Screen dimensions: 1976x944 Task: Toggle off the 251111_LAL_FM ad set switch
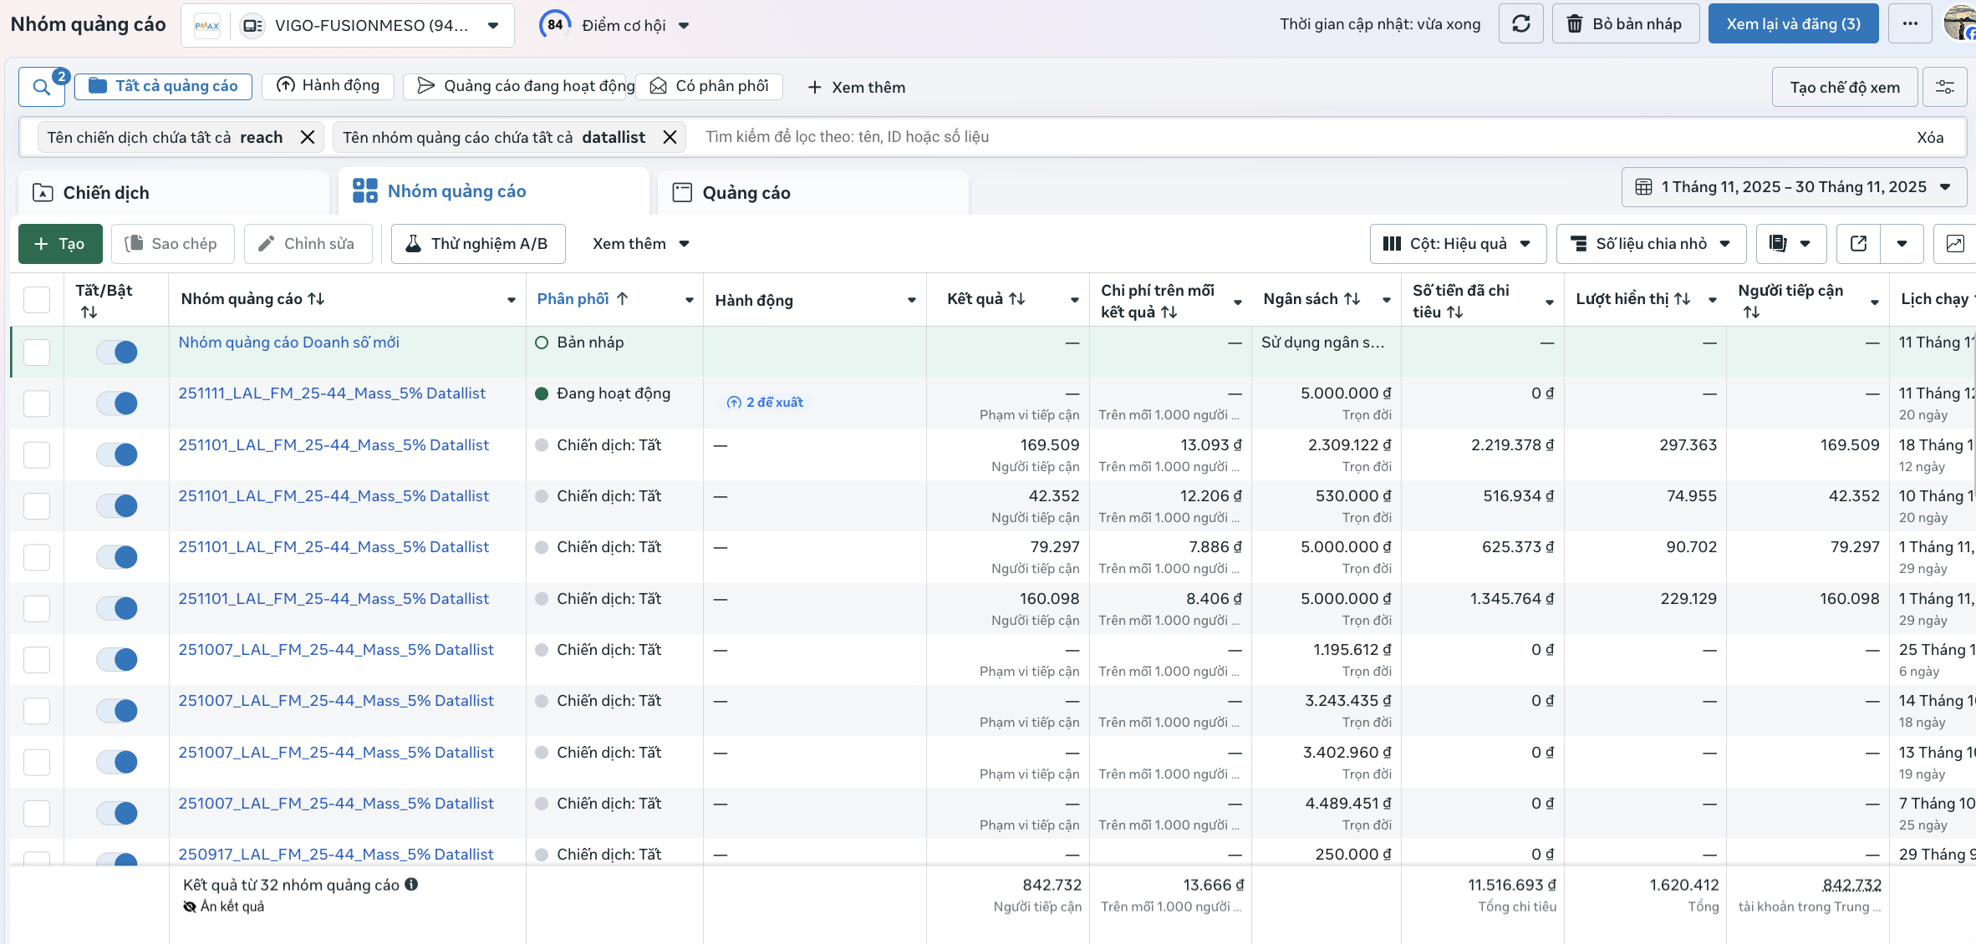[x=117, y=403]
